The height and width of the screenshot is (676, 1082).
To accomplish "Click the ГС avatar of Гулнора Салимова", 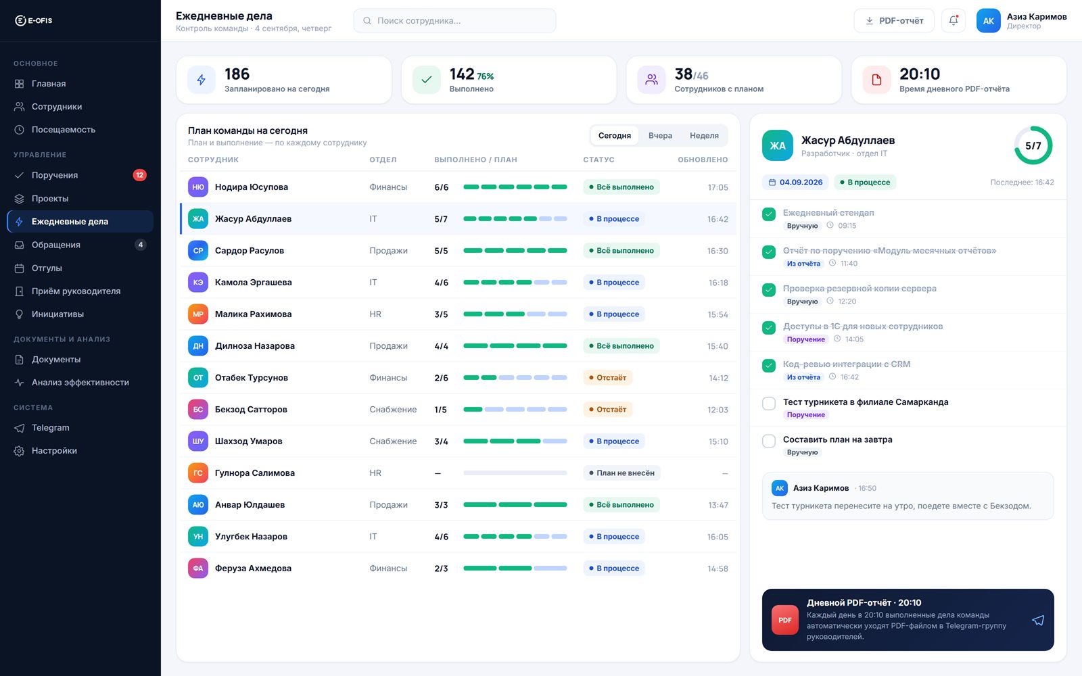I will (198, 473).
